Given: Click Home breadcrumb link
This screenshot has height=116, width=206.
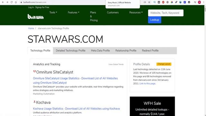Looking at the screenshot, I should click(31, 28).
